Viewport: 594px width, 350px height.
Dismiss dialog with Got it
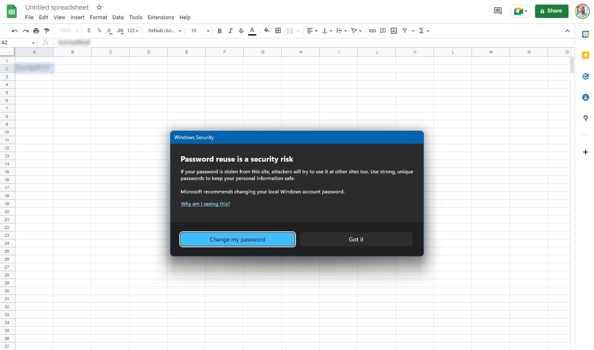coord(356,239)
